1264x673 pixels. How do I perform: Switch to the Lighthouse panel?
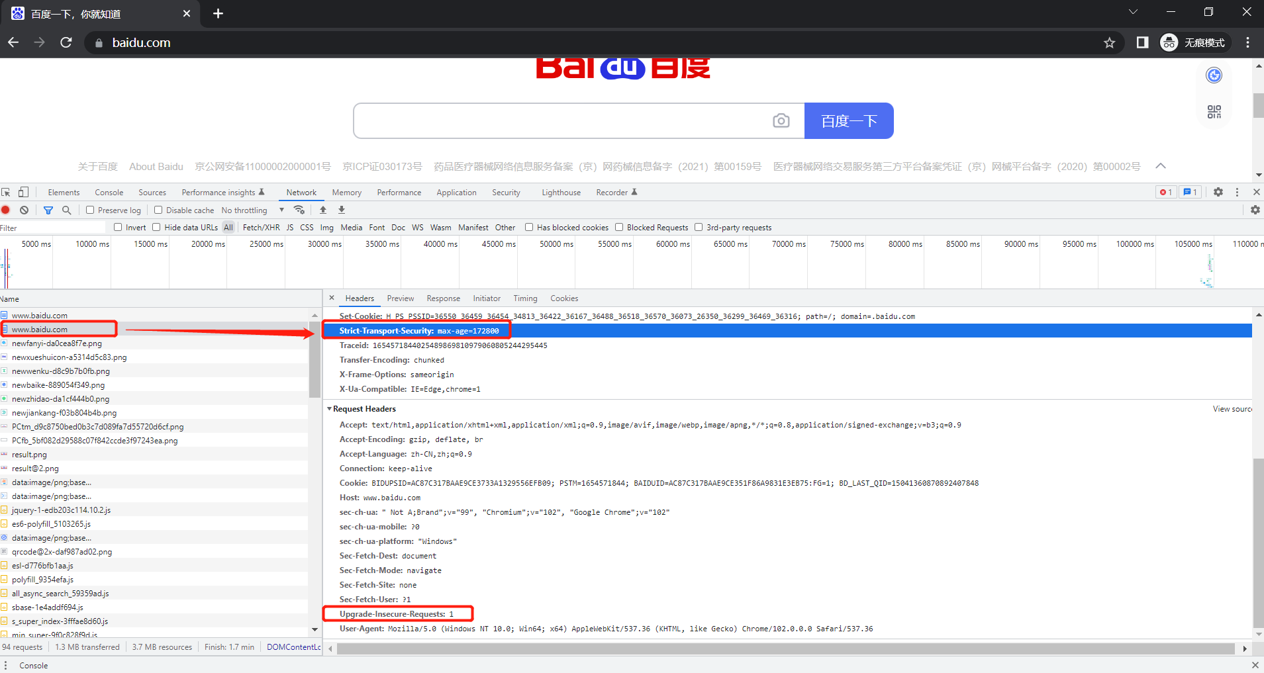click(561, 193)
